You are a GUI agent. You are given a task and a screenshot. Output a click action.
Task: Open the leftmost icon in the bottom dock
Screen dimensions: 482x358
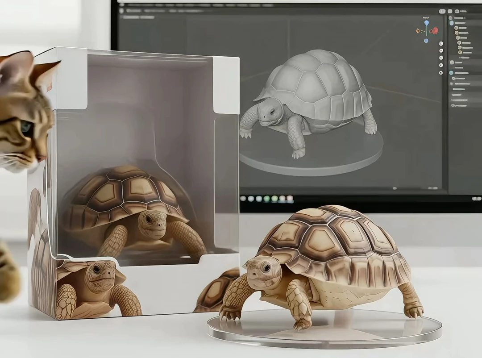coord(243,199)
